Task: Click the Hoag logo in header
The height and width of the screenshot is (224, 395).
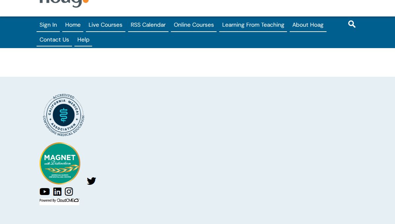Action: [x=64, y=3]
